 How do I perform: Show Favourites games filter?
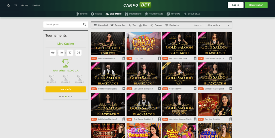tap(118, 25)
